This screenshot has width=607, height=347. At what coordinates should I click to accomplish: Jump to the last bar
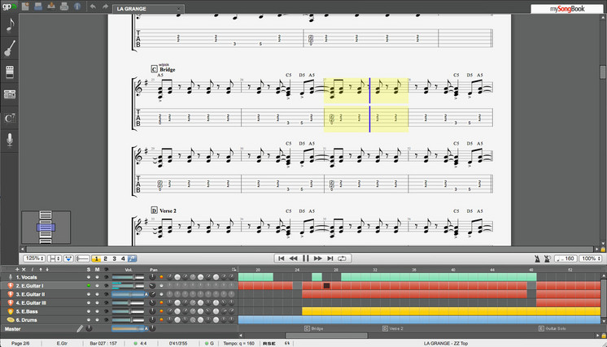coord(330,258)
